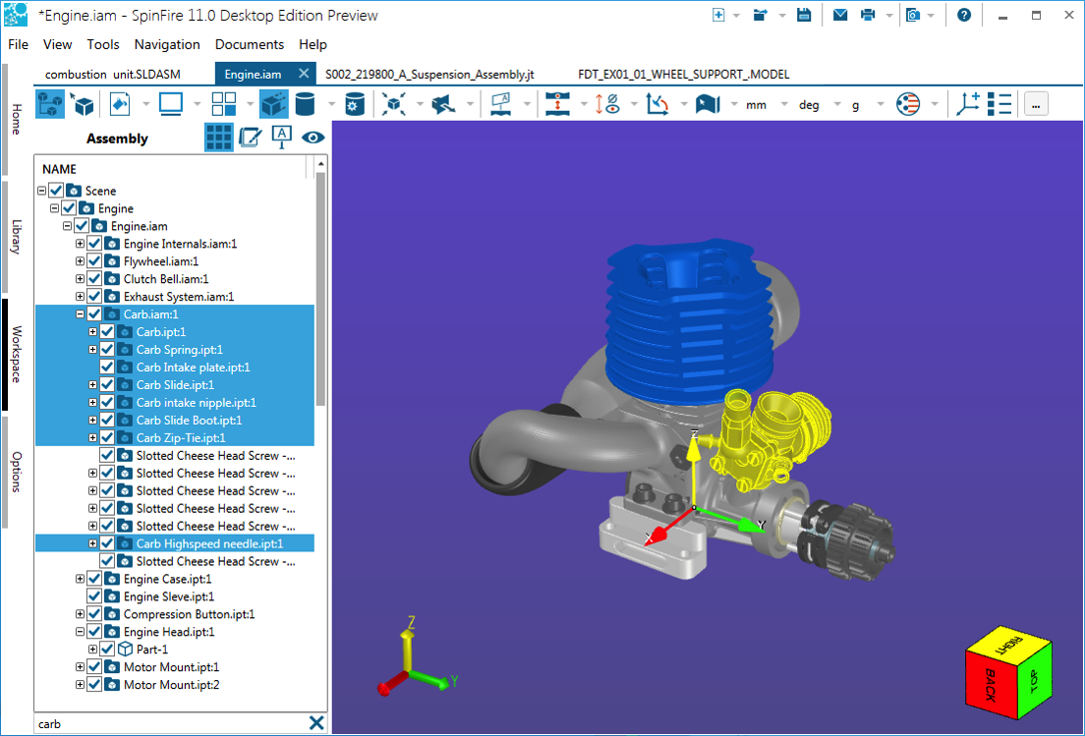Open the mm length units dropdown
The image size is (1085, 736).
756,104
